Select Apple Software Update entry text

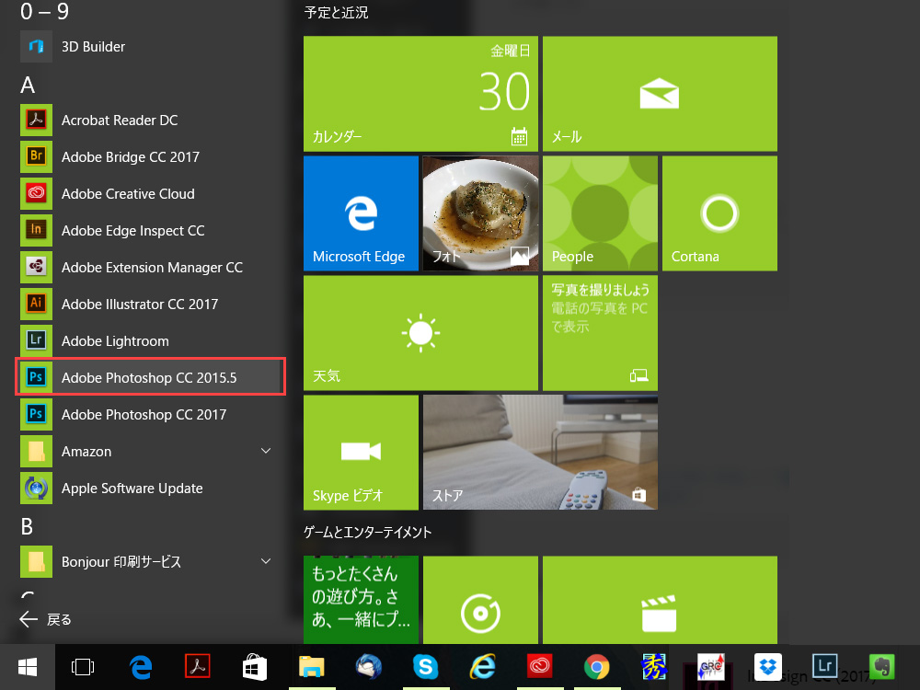click(132, 489)
